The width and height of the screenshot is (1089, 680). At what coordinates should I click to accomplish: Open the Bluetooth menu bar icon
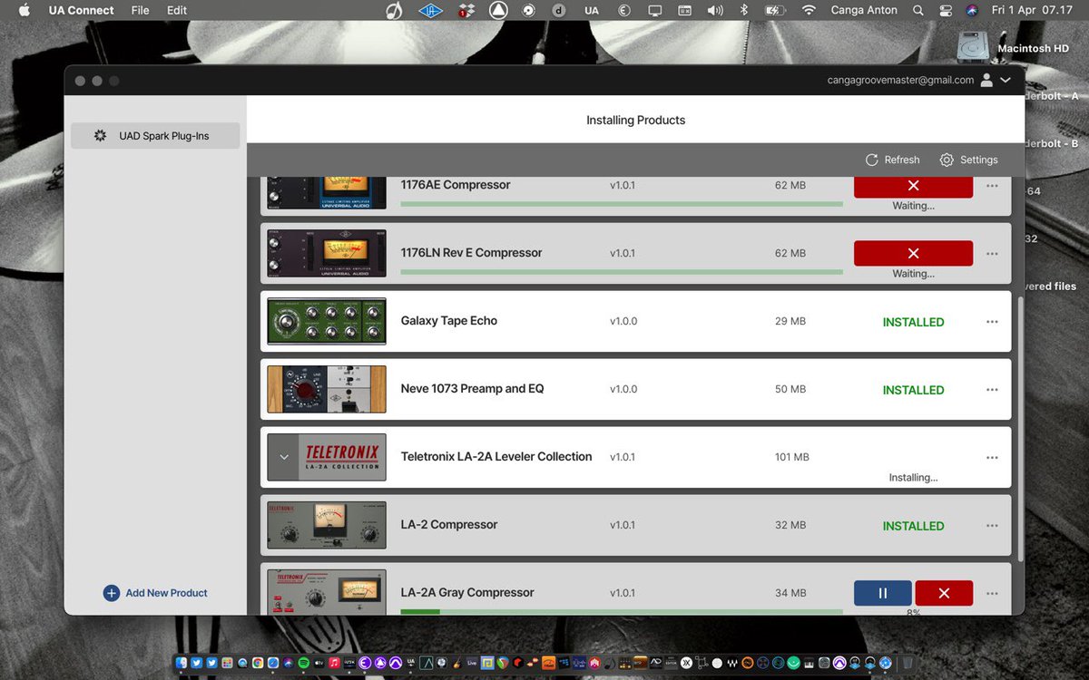tap(744, 10)
